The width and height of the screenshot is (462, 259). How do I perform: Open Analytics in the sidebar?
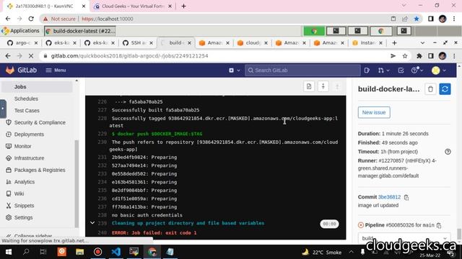click(x=20, y=182)
